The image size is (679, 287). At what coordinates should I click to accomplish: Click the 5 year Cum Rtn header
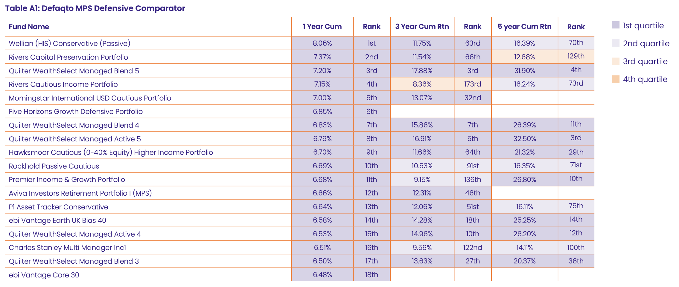(524, 27)
